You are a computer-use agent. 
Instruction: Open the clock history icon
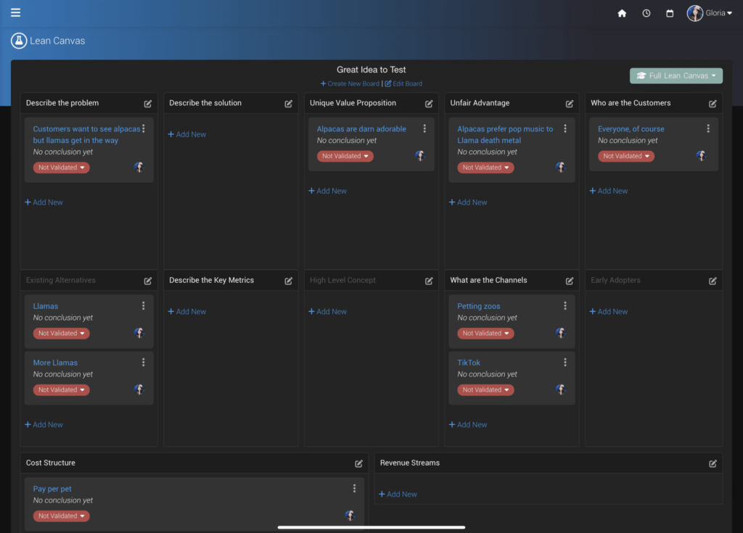click(646, 13)
